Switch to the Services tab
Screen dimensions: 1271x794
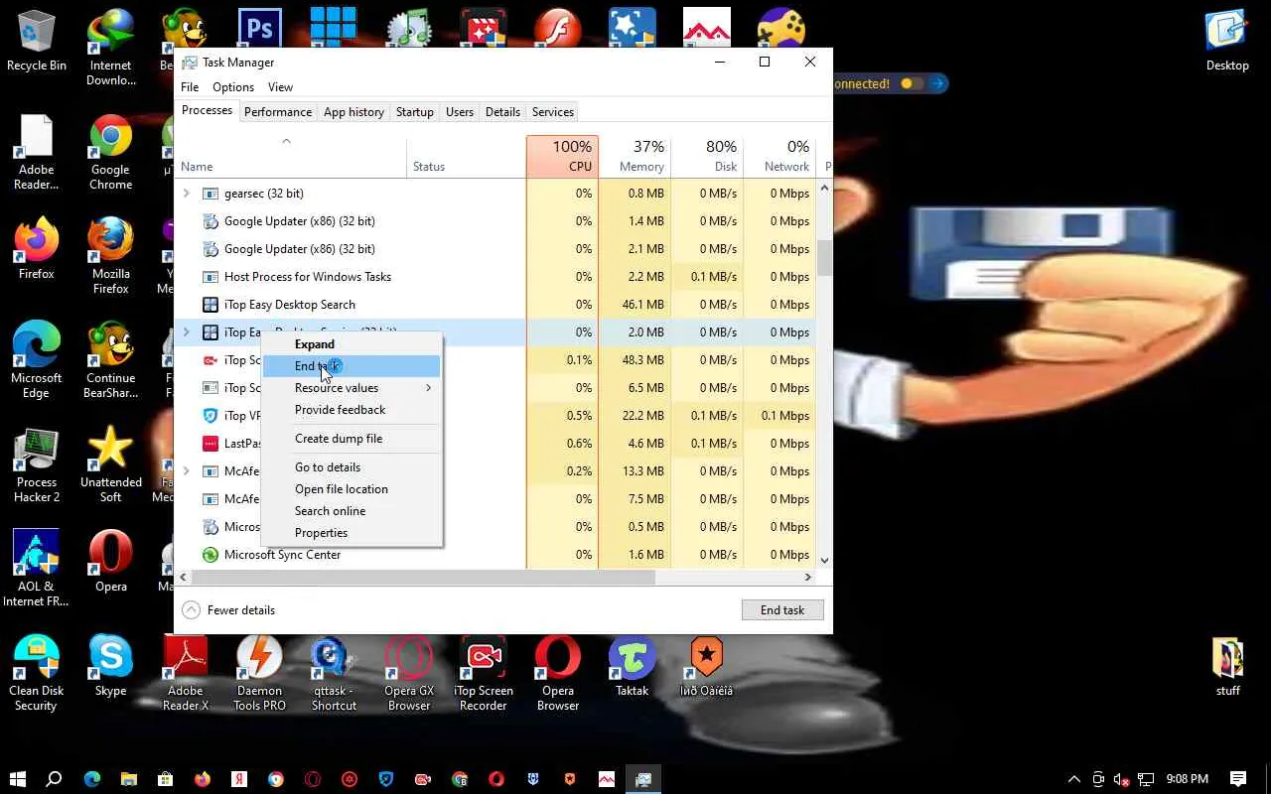553,112
